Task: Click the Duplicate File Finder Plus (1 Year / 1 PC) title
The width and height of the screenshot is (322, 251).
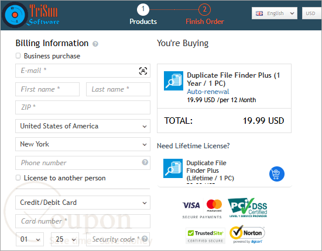Action: point(234,79)
